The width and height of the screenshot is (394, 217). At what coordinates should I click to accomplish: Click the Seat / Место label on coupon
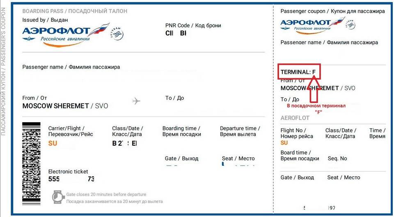pyautogui.click(x=344, y=177)
